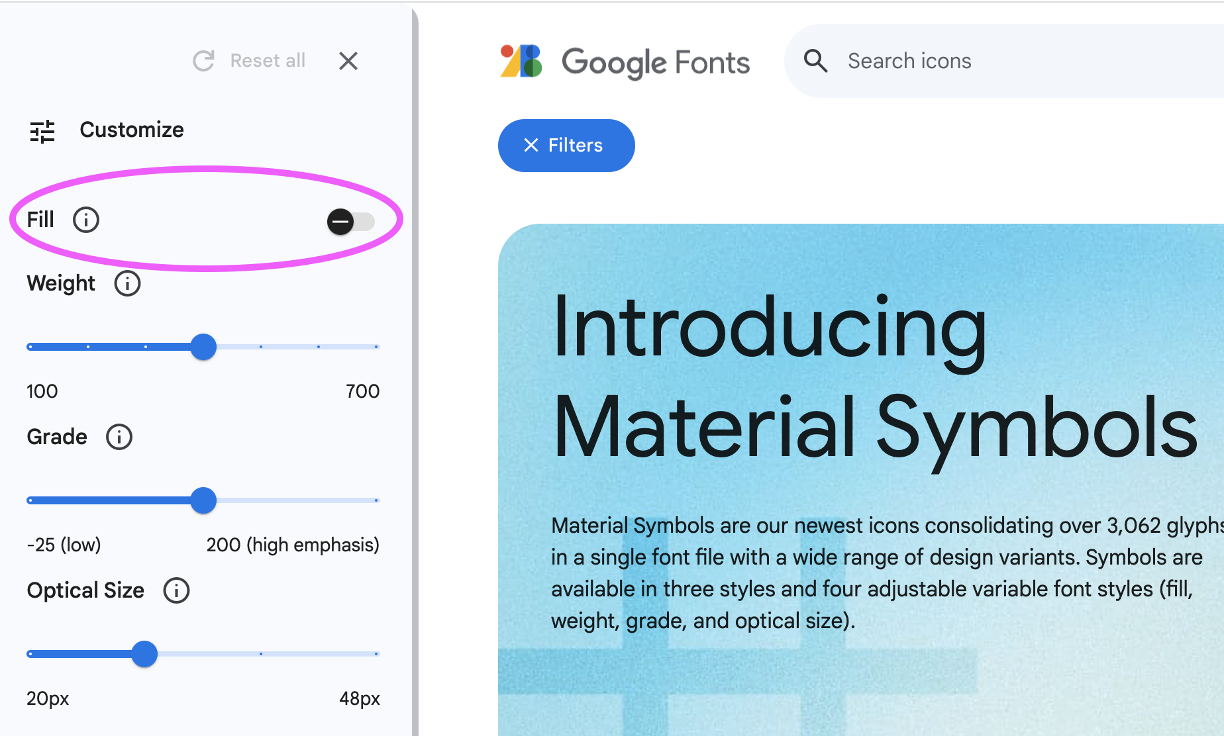Click the Reset all refresh arrow icon

(203, 61)
